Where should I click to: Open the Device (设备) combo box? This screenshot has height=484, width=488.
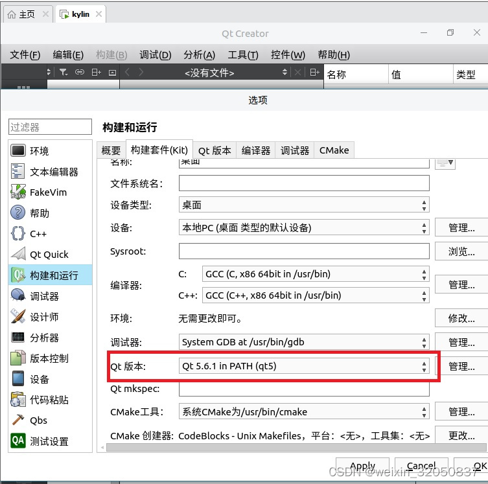click(304, 227)
